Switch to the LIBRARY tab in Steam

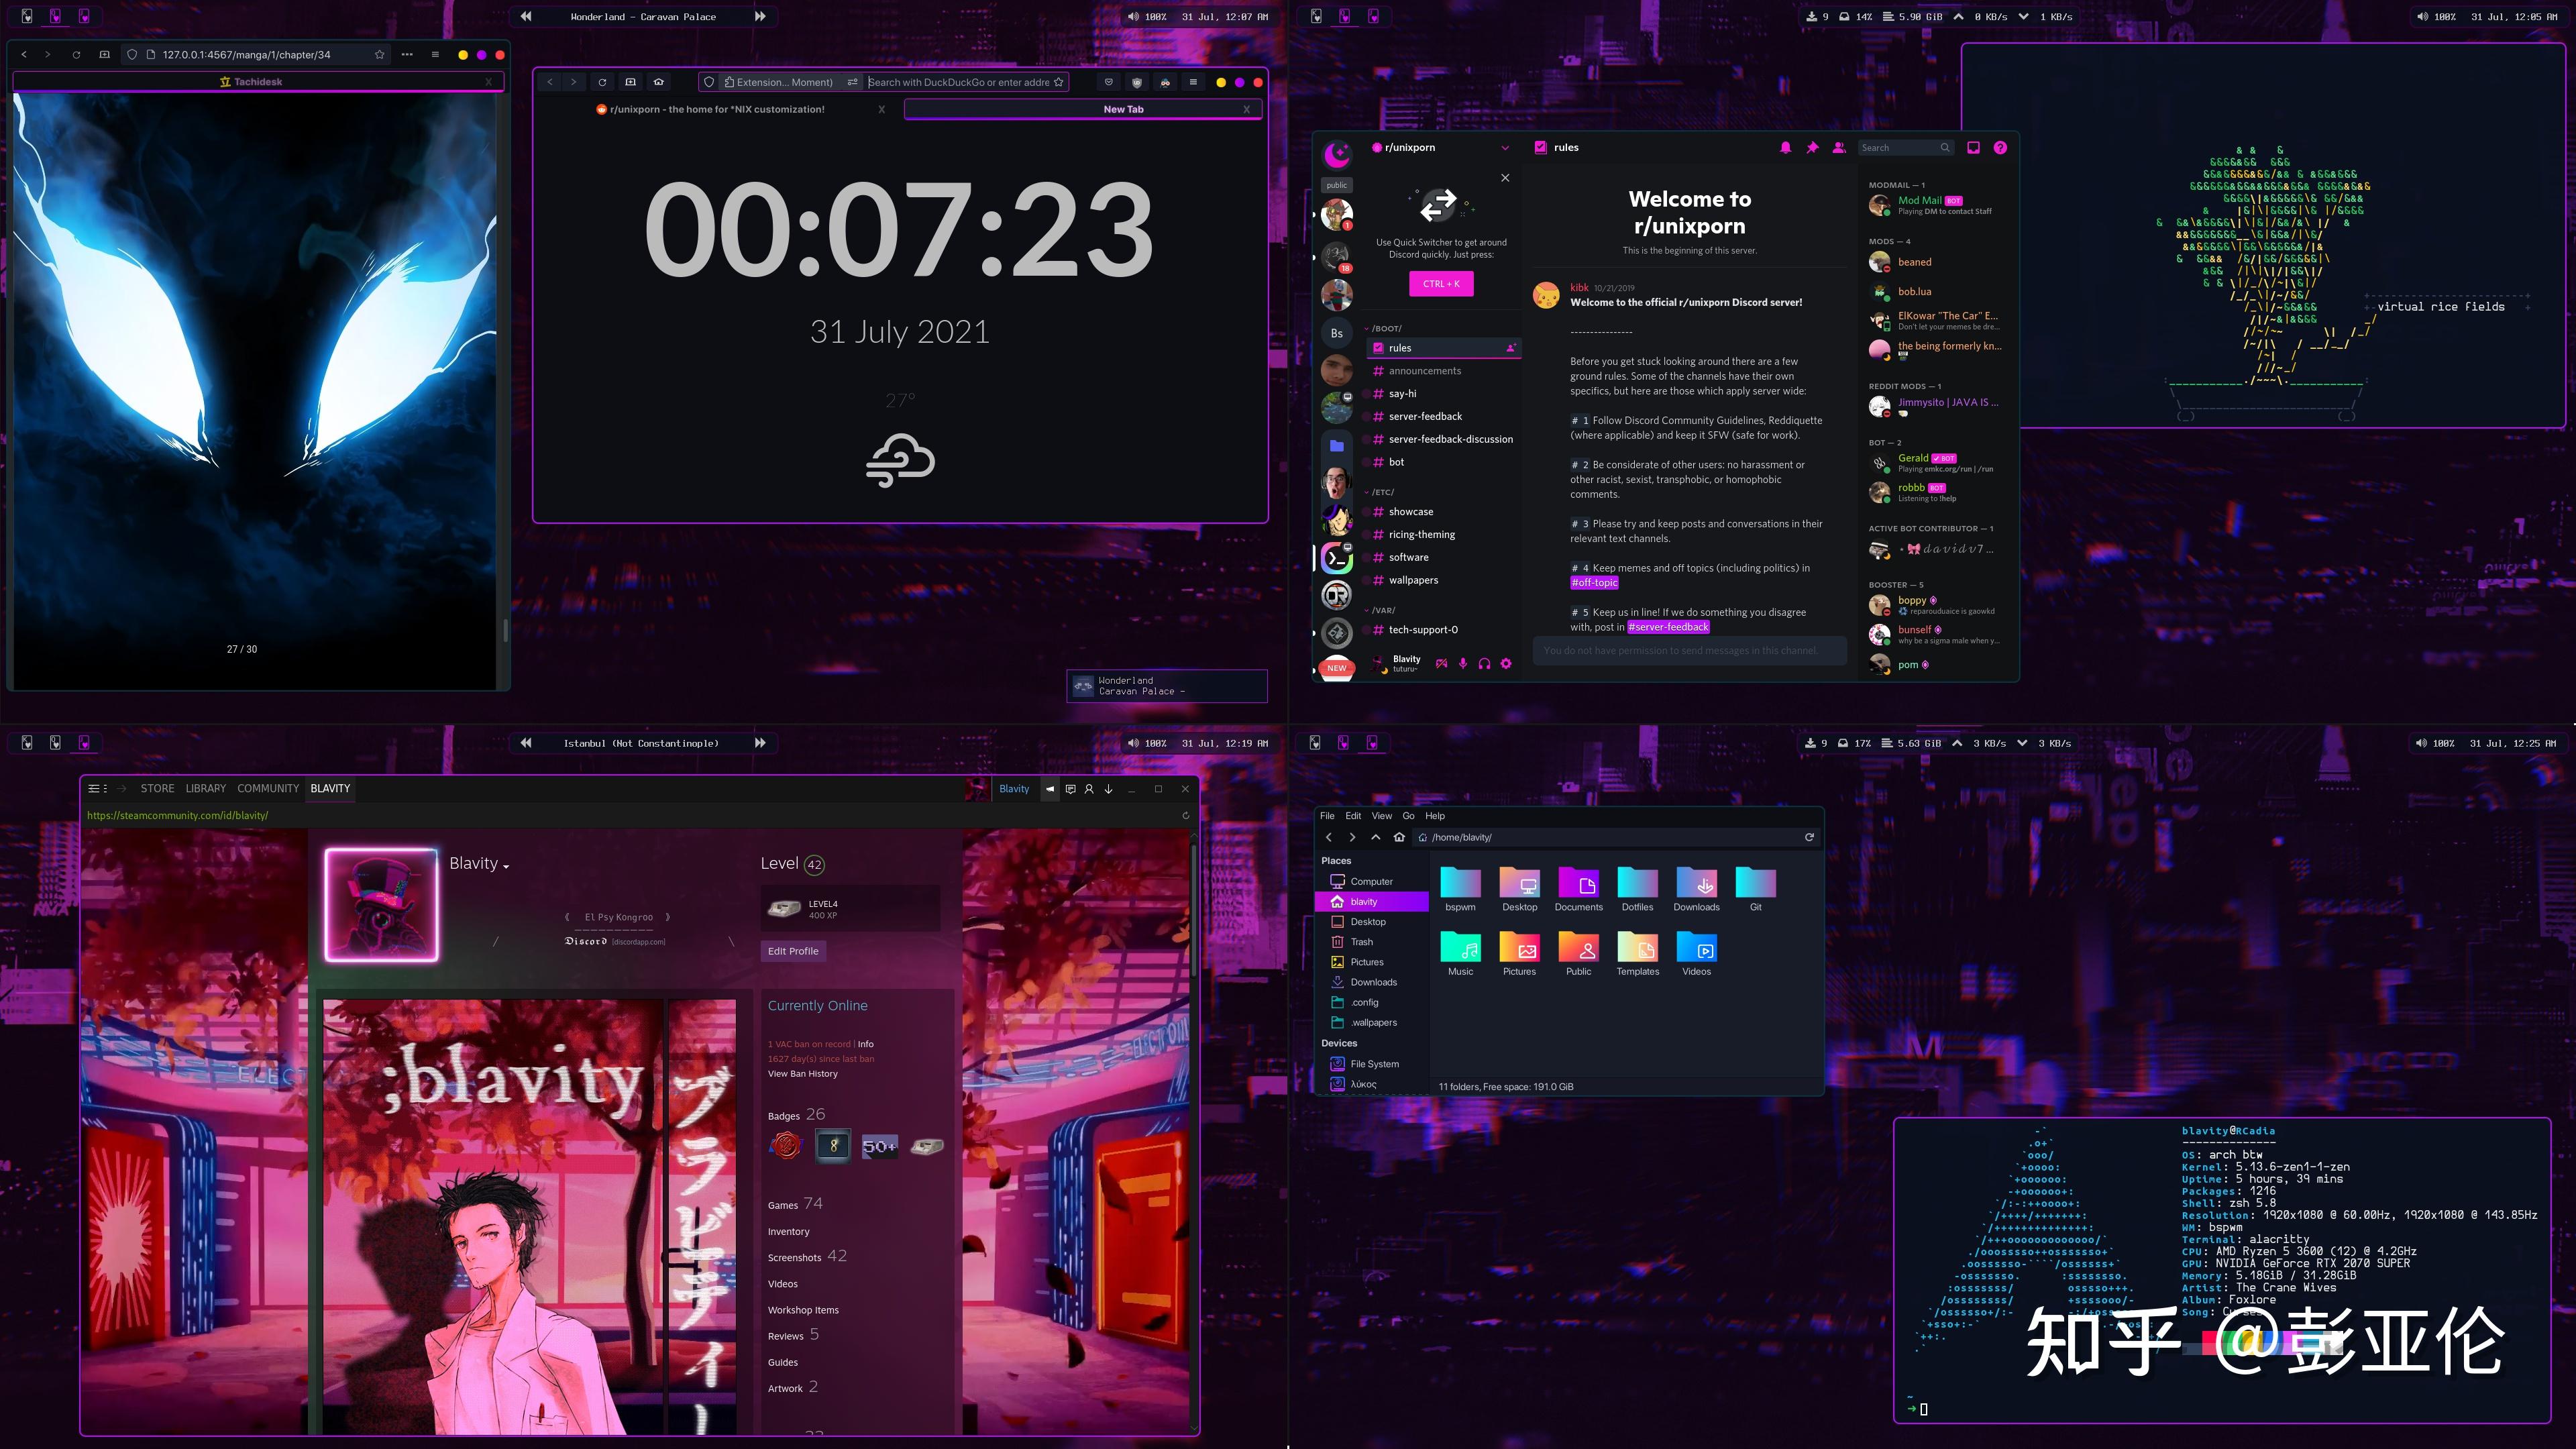[x=206, y=789]
